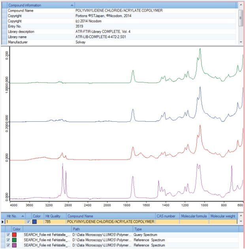Toggle the green Reference Spectrum checkbox
This screenshot has height=249, width=245.
9,240
